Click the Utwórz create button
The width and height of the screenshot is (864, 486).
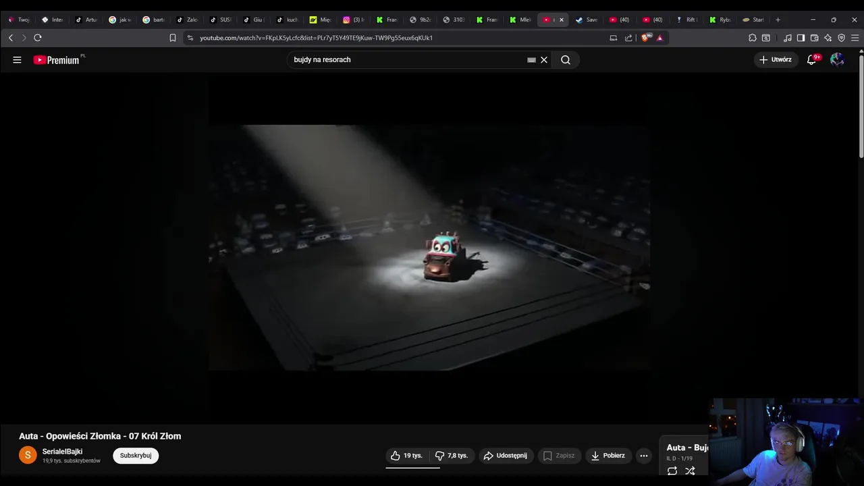click(x=775, y=59)
